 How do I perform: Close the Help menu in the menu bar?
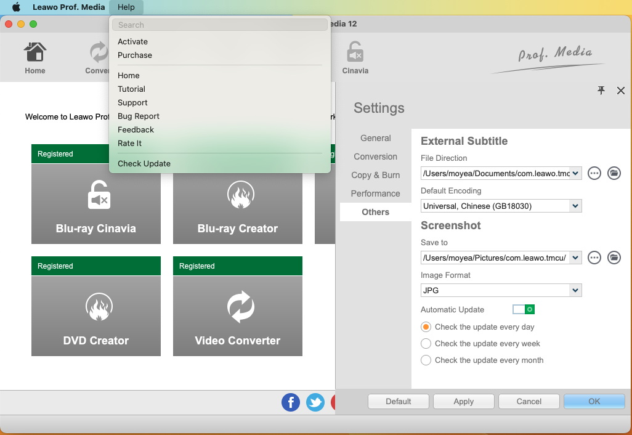pyautogui.click(x=126, y=7)
